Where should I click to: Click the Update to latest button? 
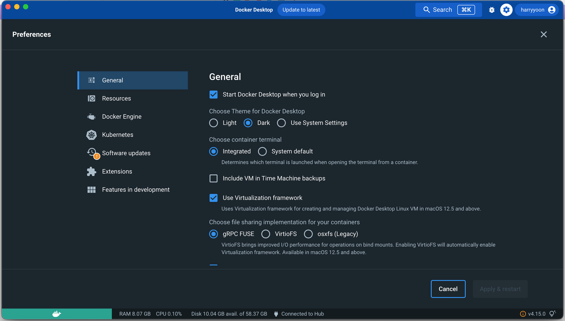point(301,10)
